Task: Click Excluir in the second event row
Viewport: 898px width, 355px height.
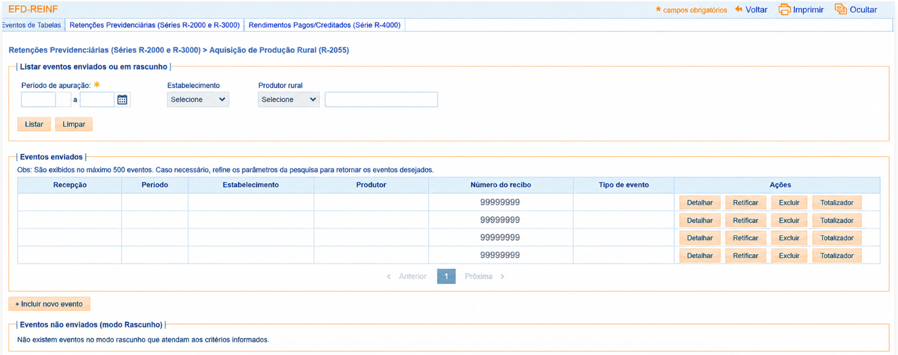Action: point(789,220)
